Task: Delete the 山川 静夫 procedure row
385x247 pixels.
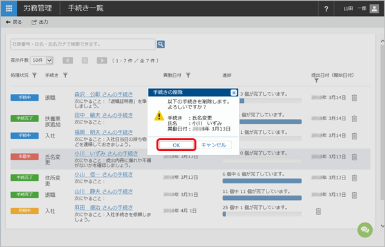Action: [x=354, y=195]
